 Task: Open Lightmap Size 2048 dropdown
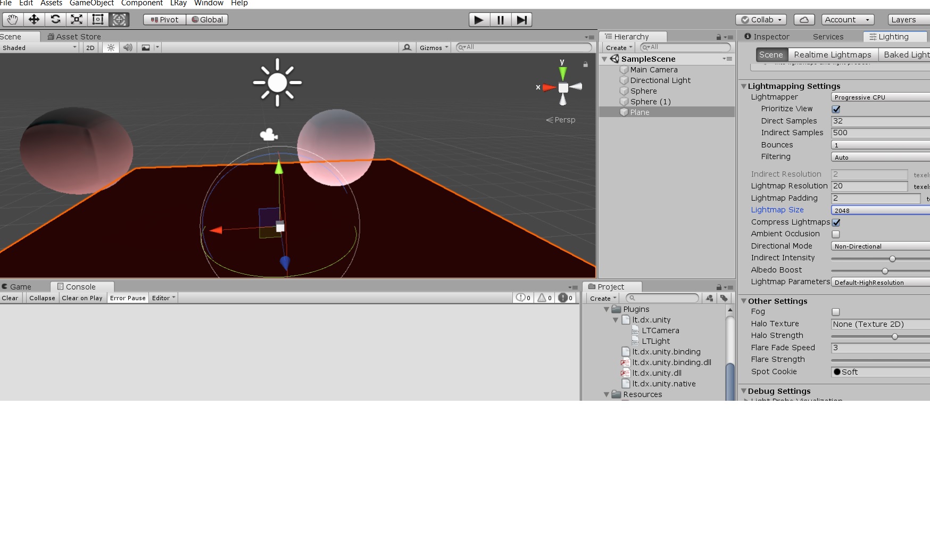pyautogui.click(x=881, y=210)
